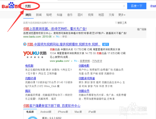The height and width of the screenshot is (119, 156).
Task: Click the 百度一下 search button
Action: pyautogui.click(x=137, y=6)
